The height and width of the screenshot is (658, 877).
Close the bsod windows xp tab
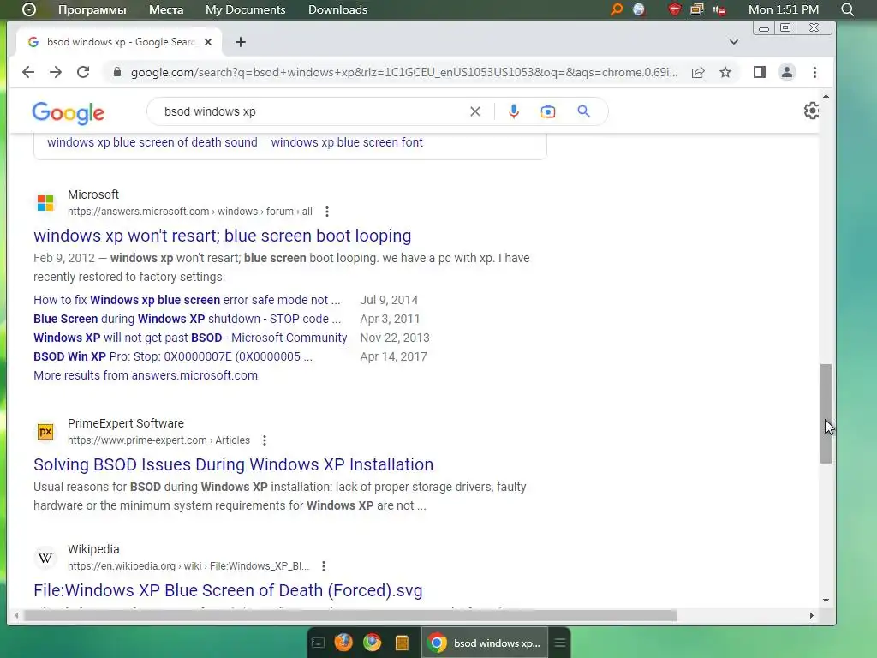(208, 42)
